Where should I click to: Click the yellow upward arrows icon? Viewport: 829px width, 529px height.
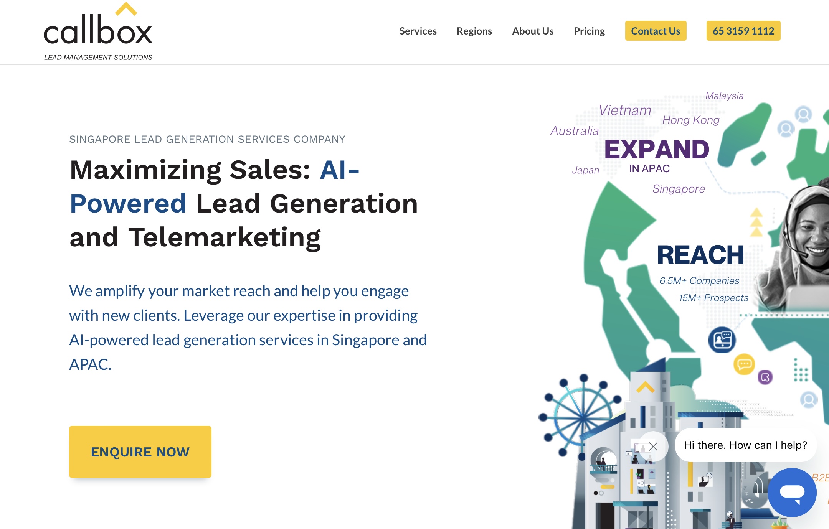tap(756, 222)
